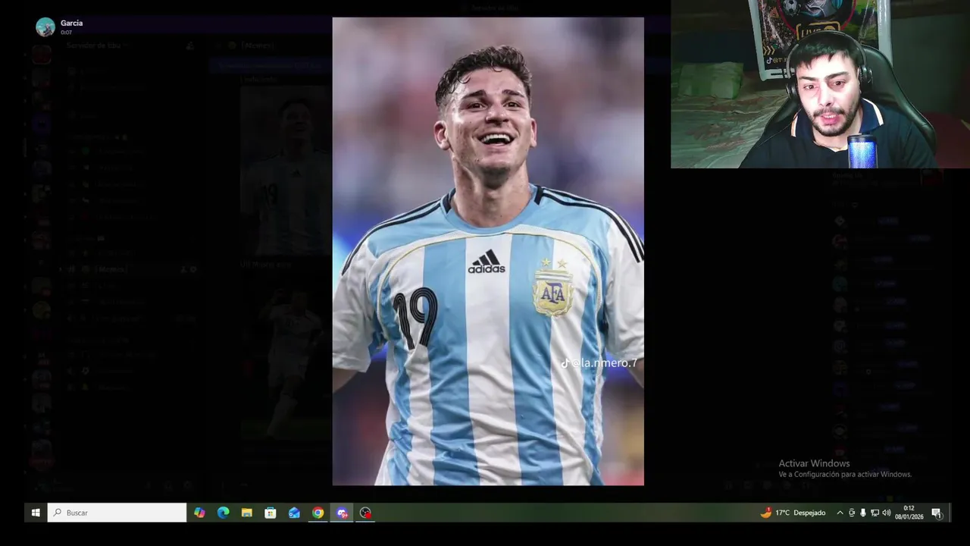970x546 pixels.
Task: Click the enlarged Argentina jersey image
Action: (488, 251)
